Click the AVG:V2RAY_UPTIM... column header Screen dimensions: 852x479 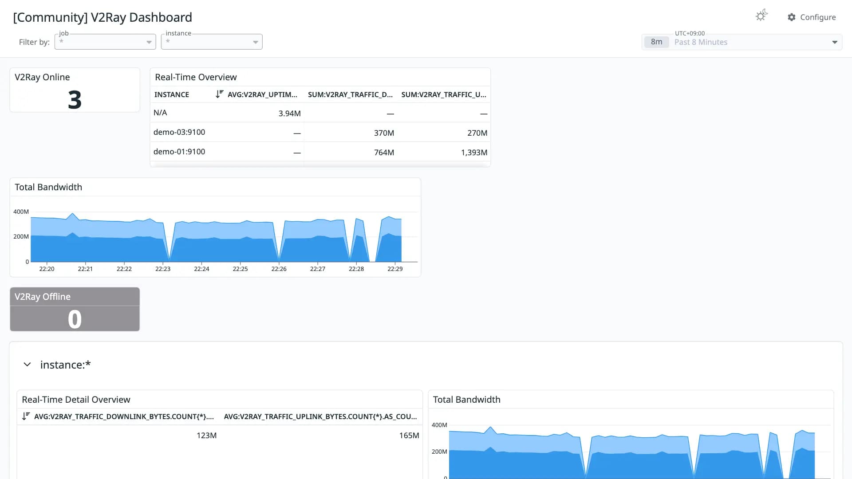tap(262, 94)
